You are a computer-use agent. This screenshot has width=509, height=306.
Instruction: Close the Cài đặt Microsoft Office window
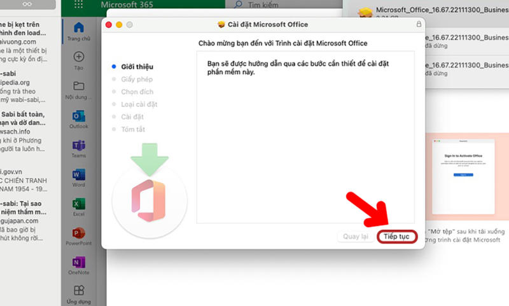(x=108, y=24)
